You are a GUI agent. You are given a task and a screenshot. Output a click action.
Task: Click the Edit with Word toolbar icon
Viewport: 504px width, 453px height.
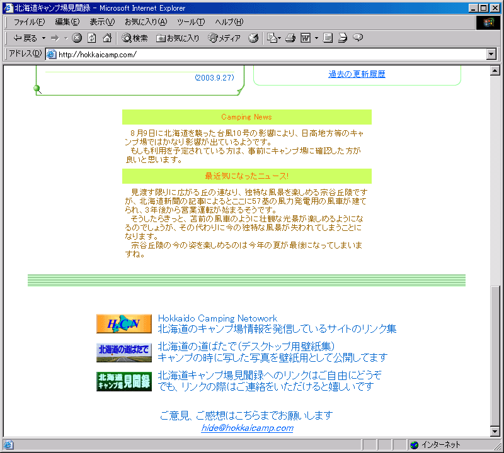306,38
